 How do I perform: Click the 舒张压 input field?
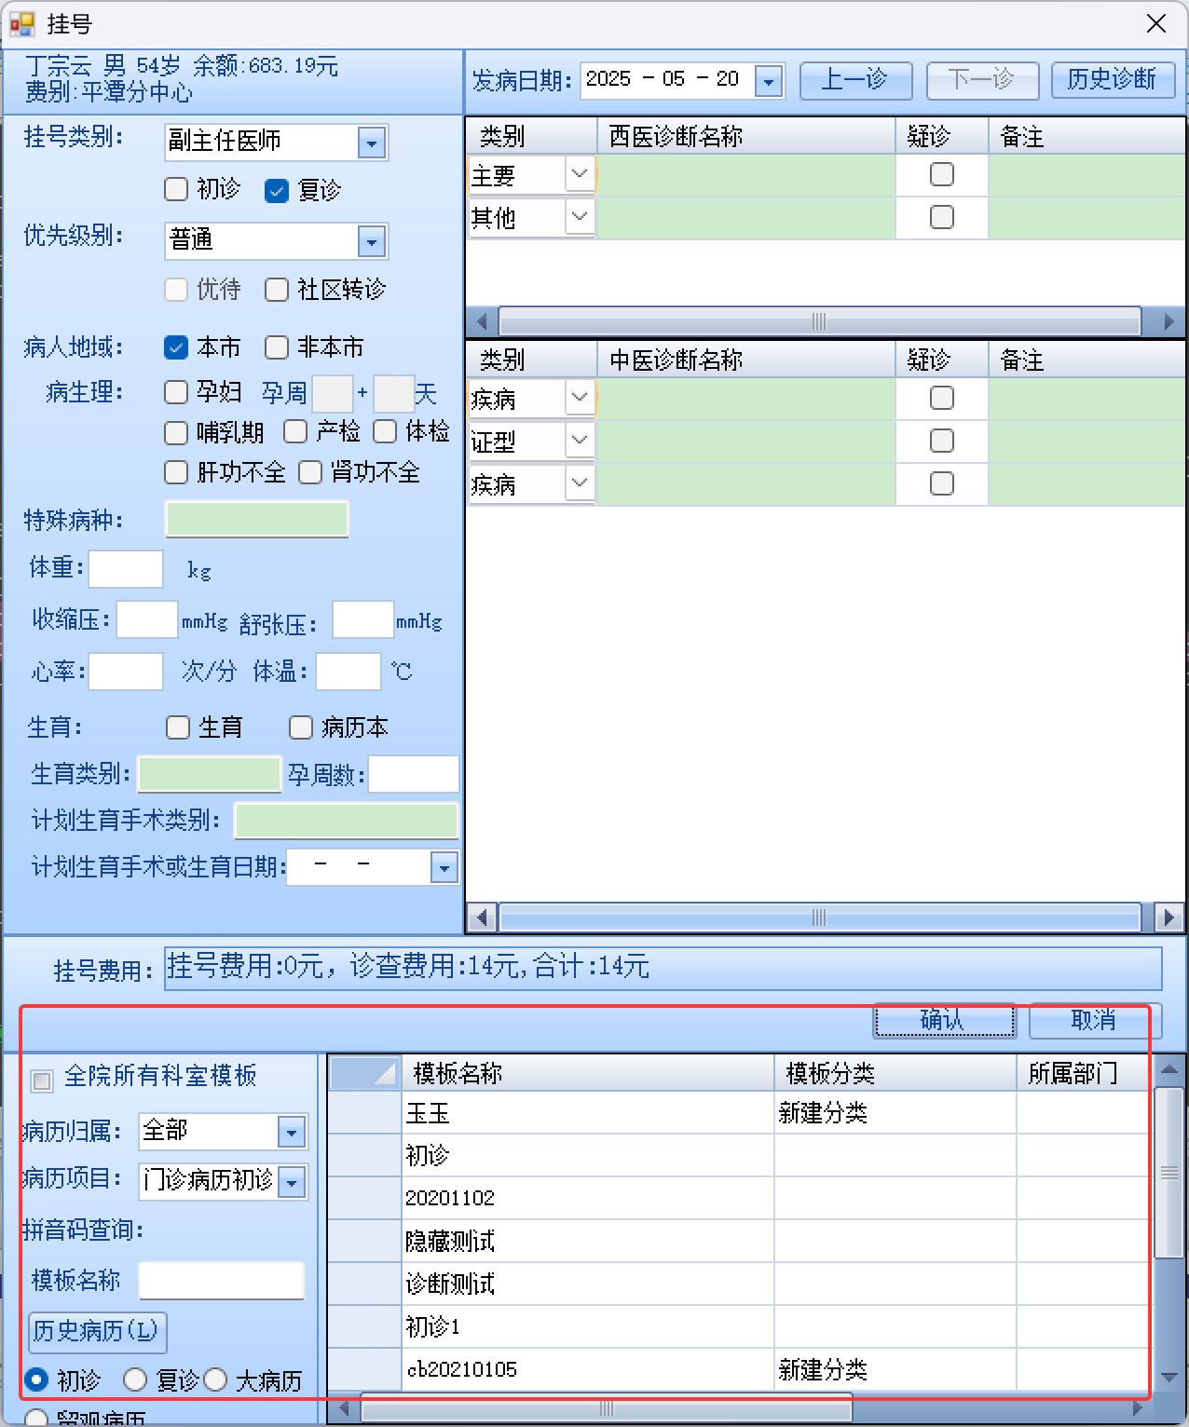coord(362,619)
